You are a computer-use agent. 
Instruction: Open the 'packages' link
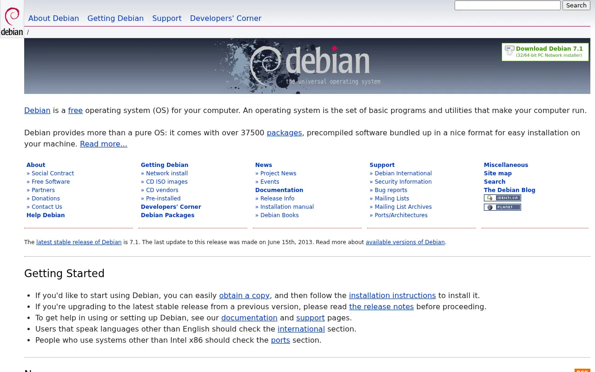[x=284, y=133]
